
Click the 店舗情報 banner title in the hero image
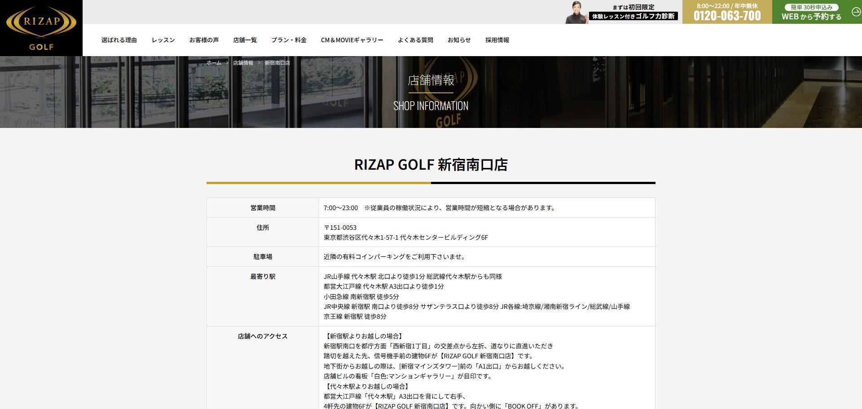click(x=431, y=80)
